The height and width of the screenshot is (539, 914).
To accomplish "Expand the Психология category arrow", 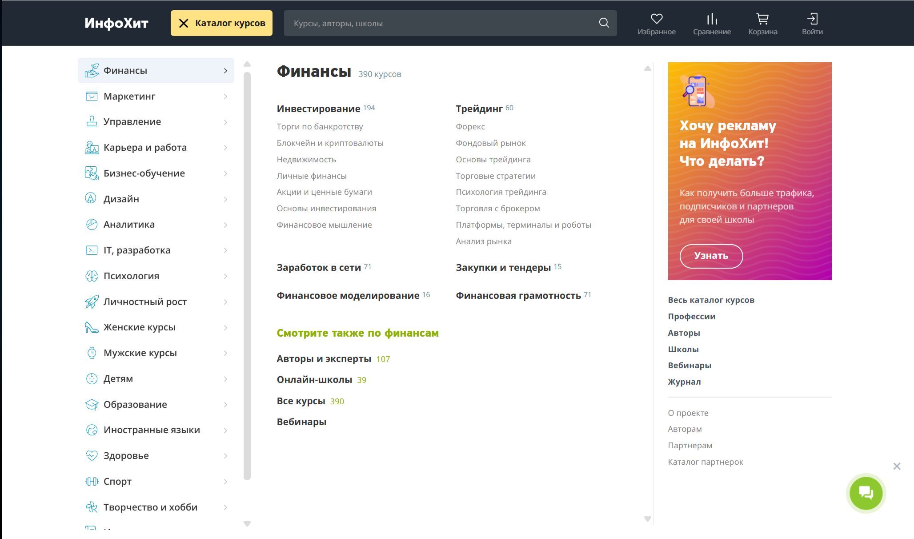I will point(225,276).
